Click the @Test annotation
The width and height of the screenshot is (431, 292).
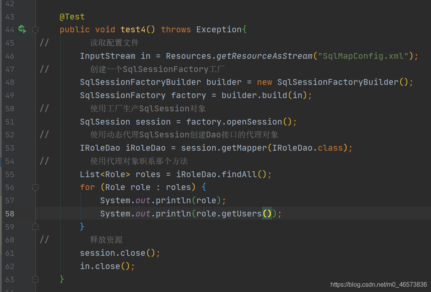pyautogui.click(x=72, y=17)
